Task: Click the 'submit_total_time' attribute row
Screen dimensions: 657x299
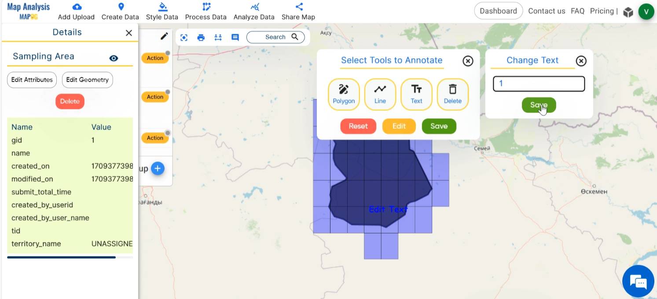Action: [70, 192]
